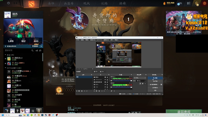The image size is (208, 117).
Task: Toggle visibility eye of fifth OBS source
Action: pyautogui.click(x=105, y=87)
